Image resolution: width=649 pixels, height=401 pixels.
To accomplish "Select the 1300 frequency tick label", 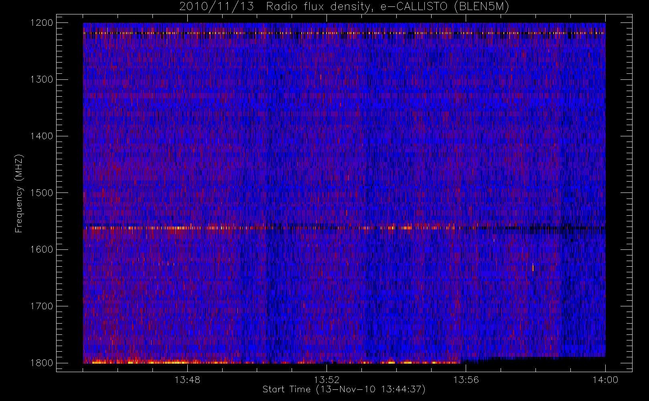I will (x=42, y=79).
